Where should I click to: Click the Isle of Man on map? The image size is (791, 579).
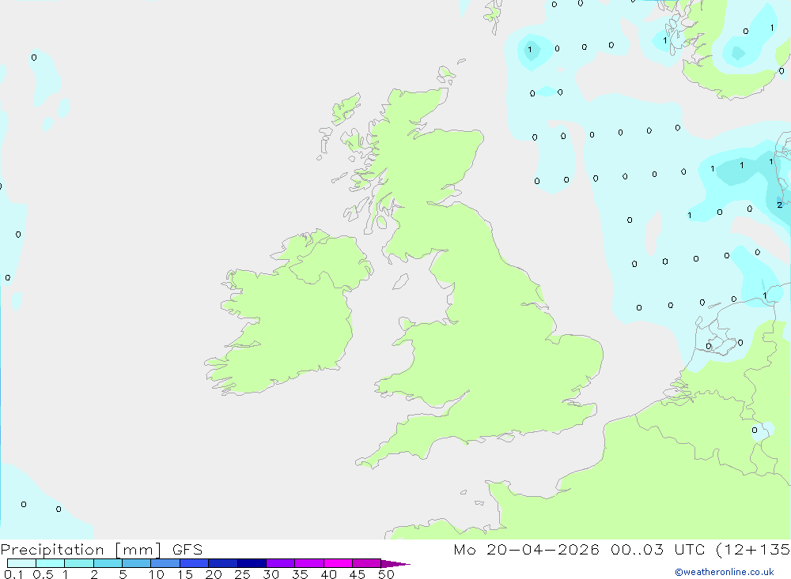tap(400, 281)
